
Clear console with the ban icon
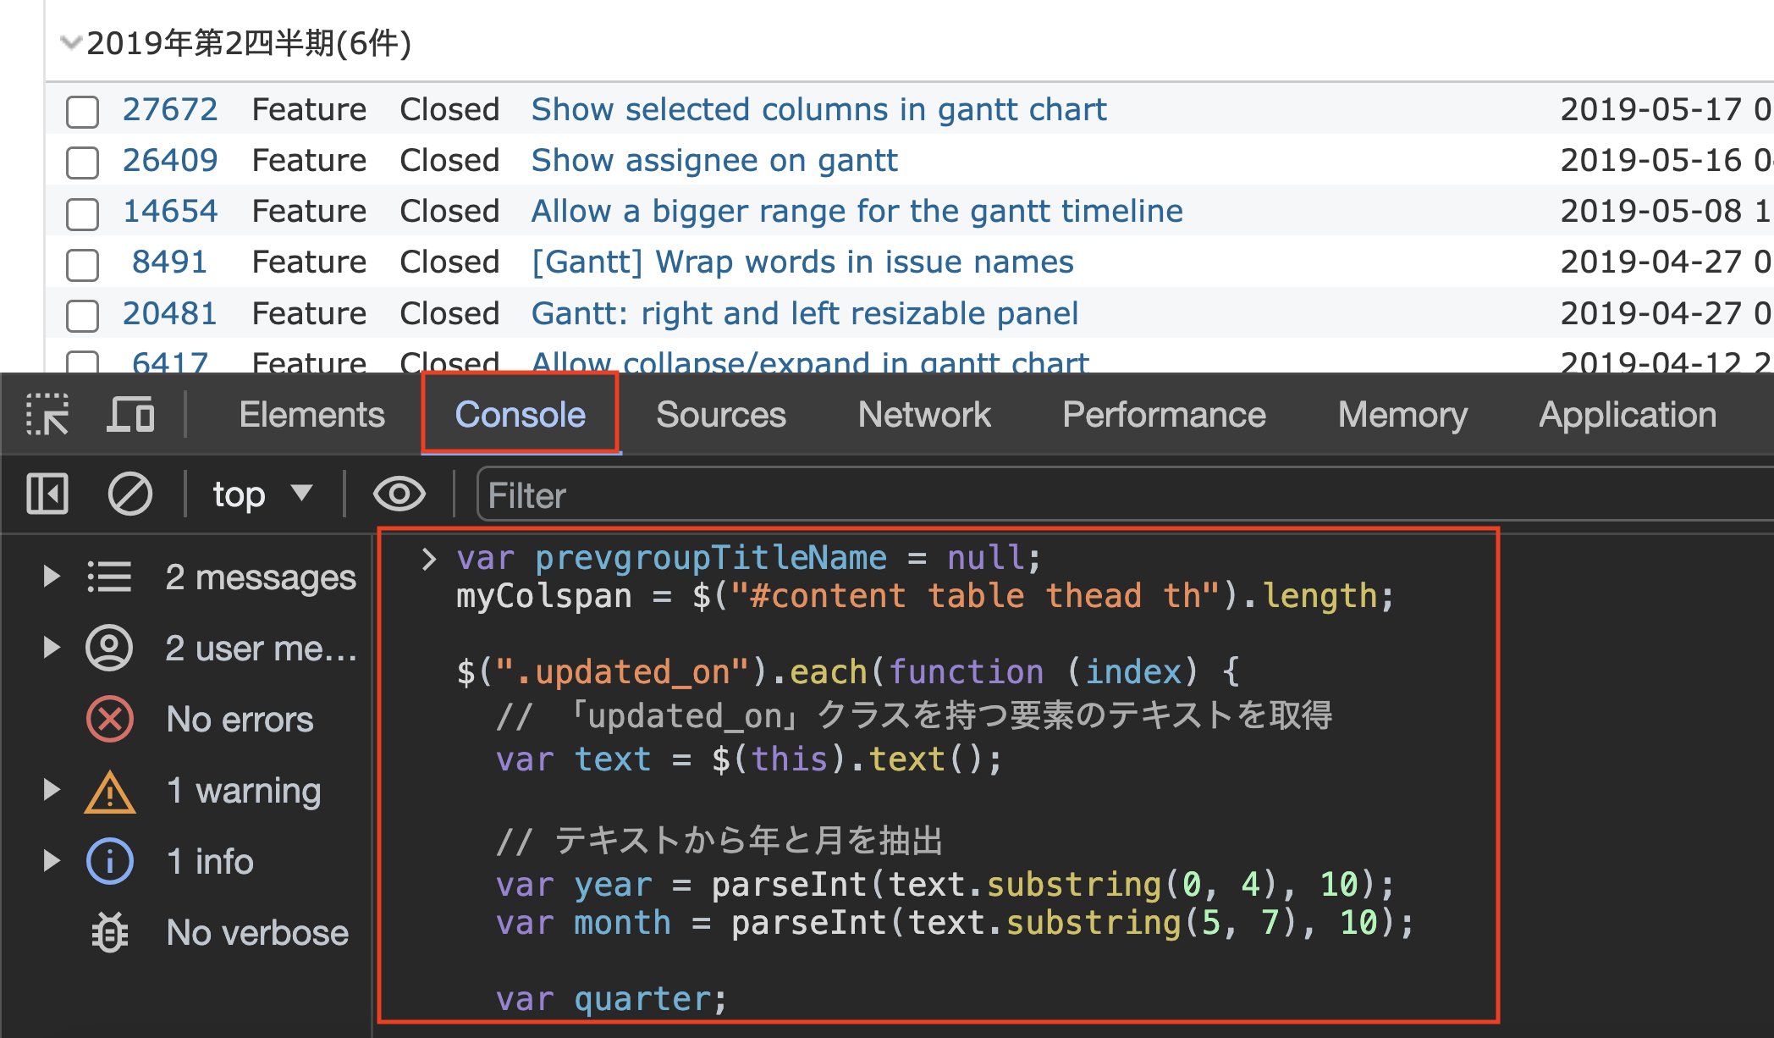pyautogui.click(x=130, y=494)
